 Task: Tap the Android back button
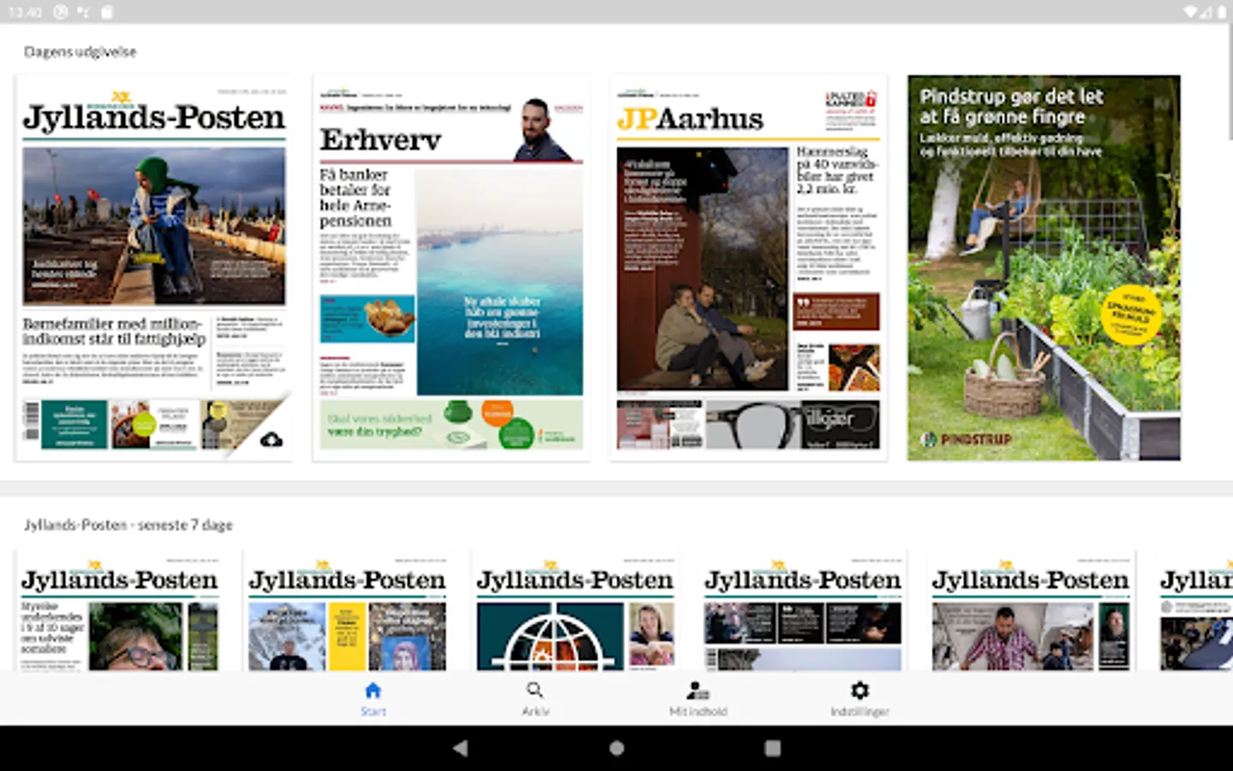461,748
